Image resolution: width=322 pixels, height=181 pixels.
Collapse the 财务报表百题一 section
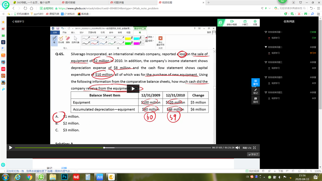click(x=266, y=32)
